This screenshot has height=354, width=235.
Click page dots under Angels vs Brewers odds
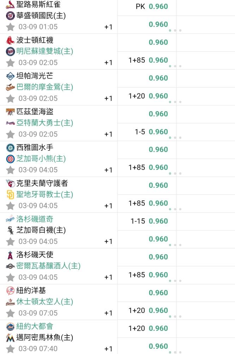pyautogui.click(x=175, y=281)
